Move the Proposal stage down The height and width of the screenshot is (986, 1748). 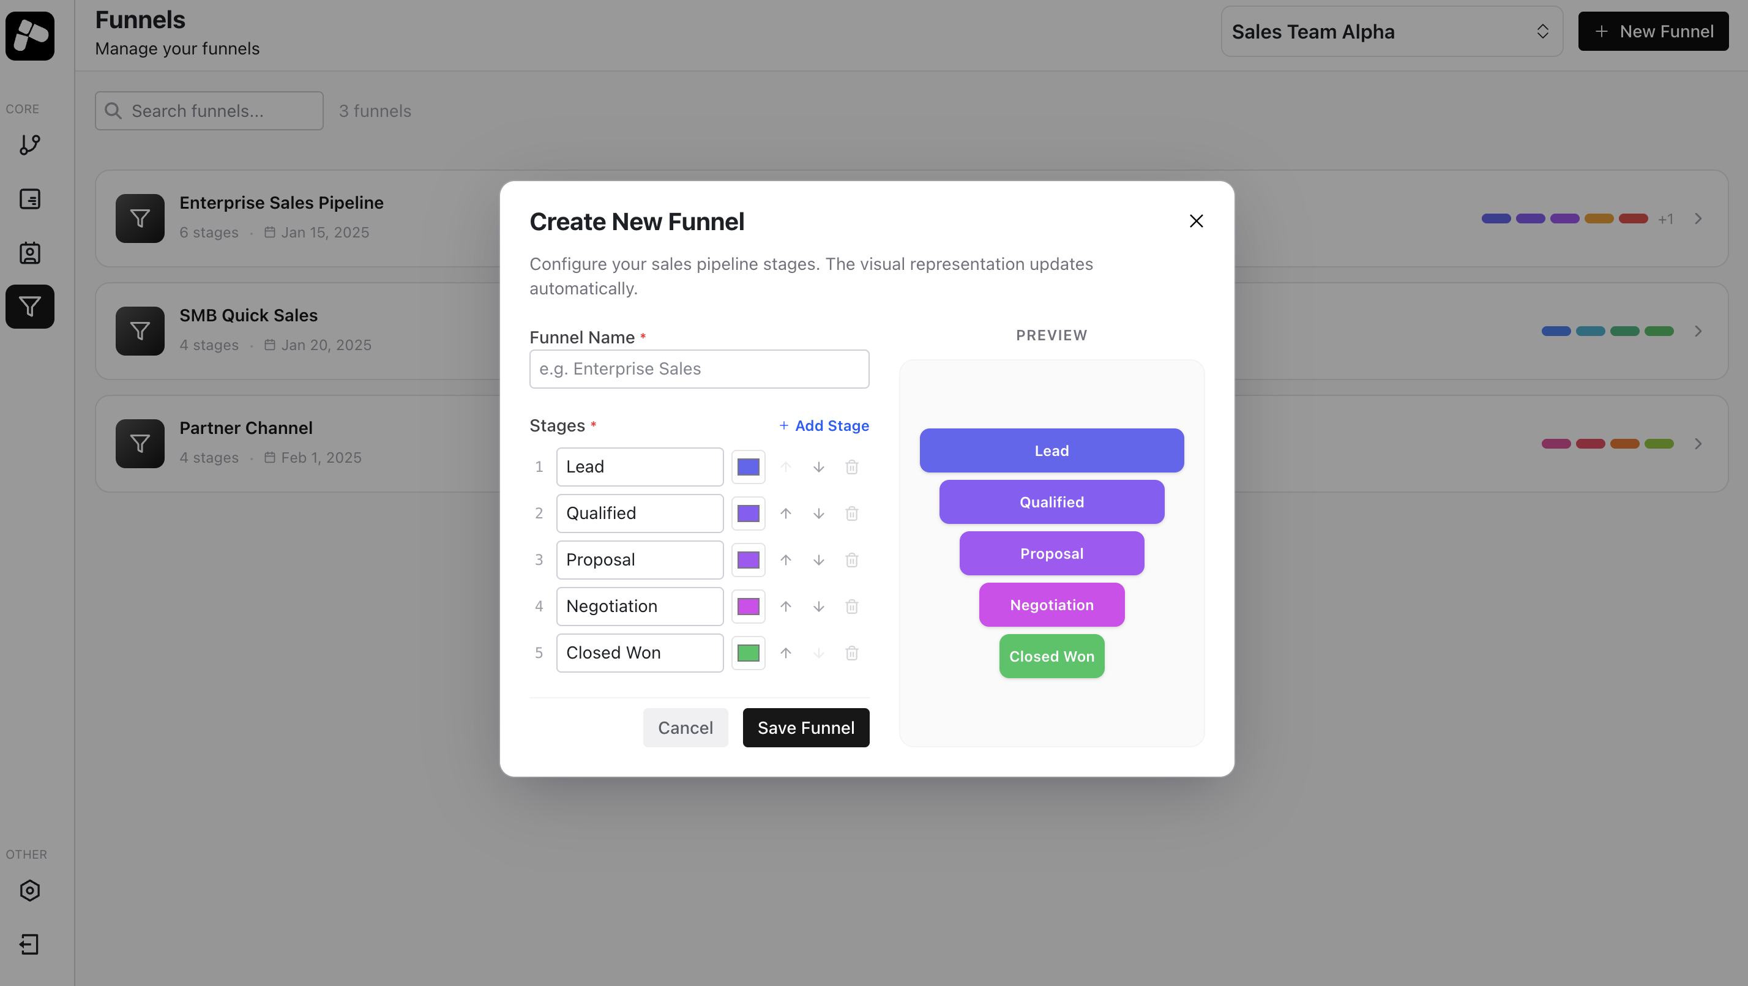coord(818,560)
